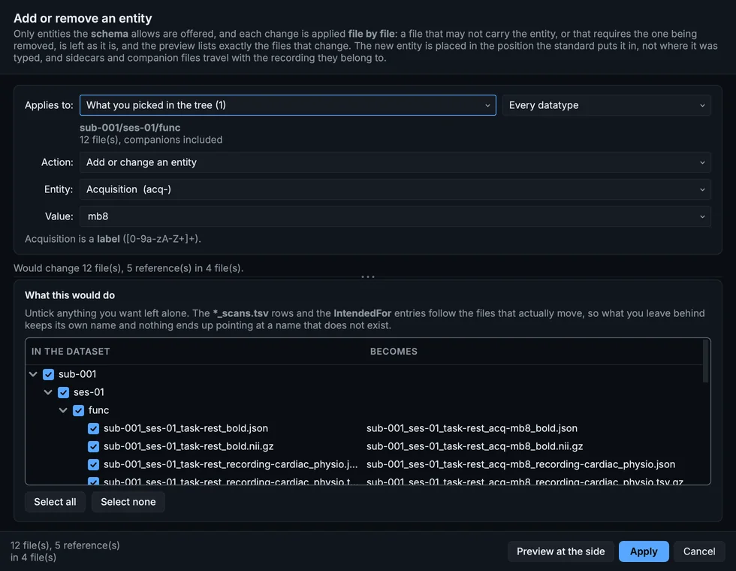Click the Select none button

click(x=128, y=502)
